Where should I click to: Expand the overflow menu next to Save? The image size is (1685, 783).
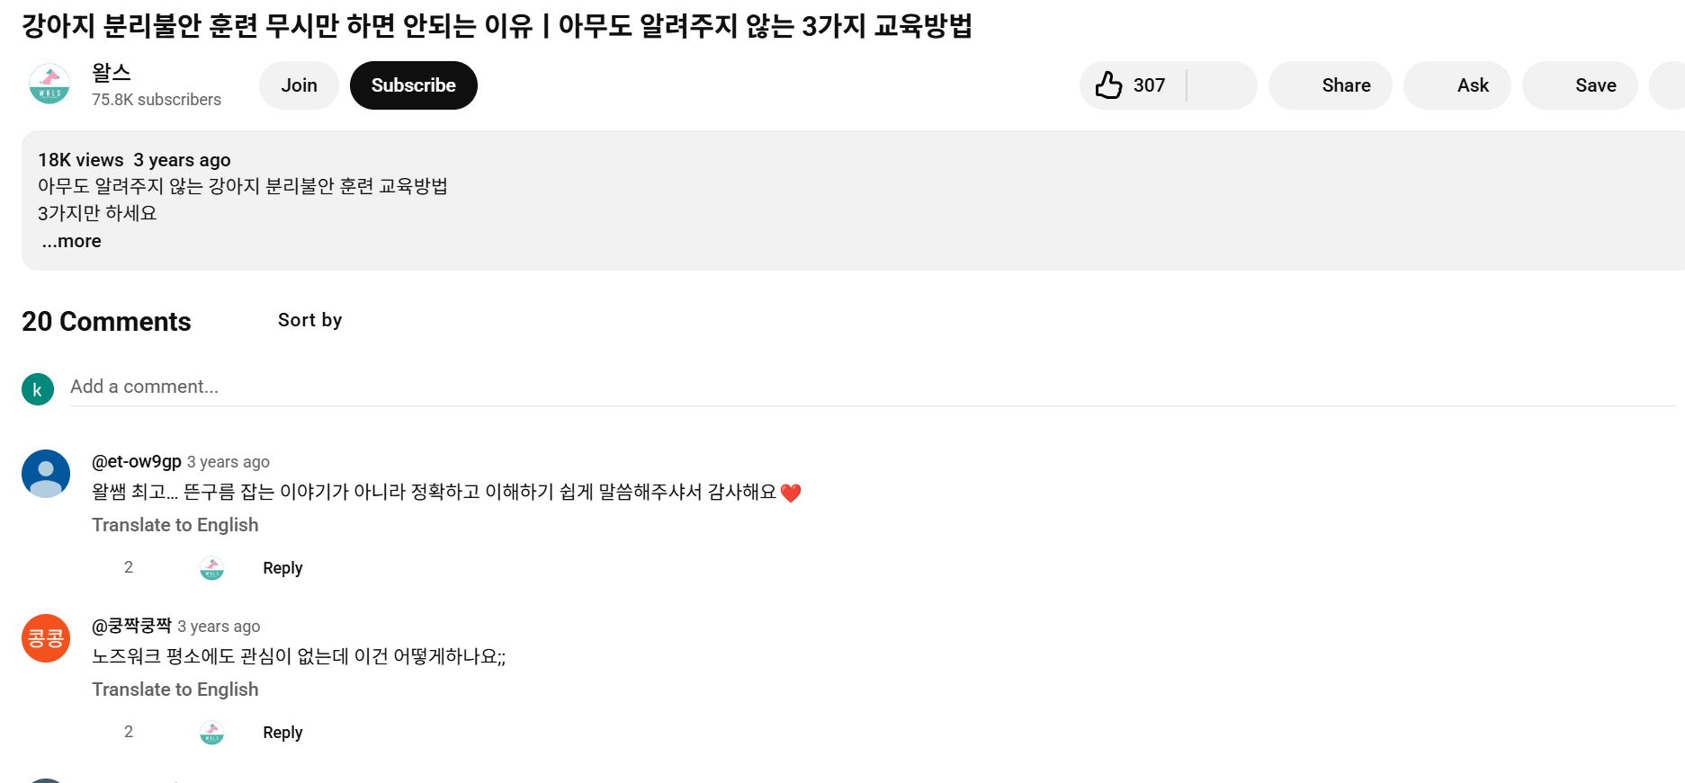(x=1669, y=85)
